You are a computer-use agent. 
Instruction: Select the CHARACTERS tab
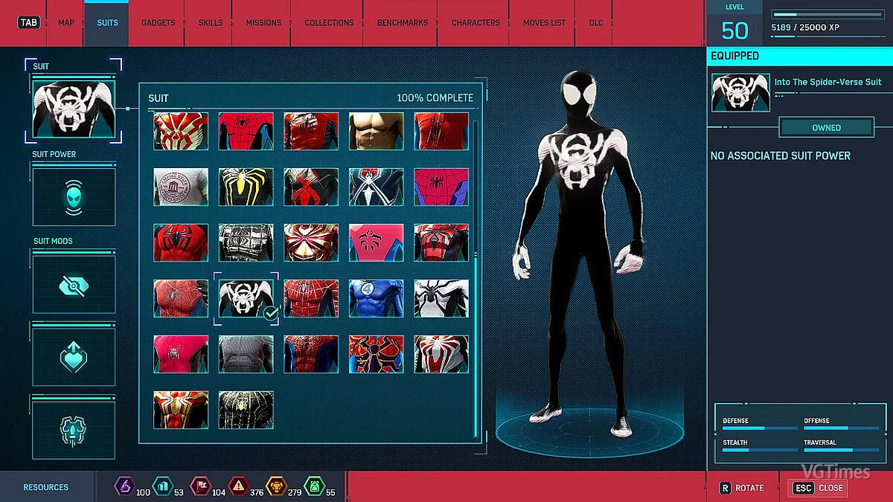click(x=474, y=22)
